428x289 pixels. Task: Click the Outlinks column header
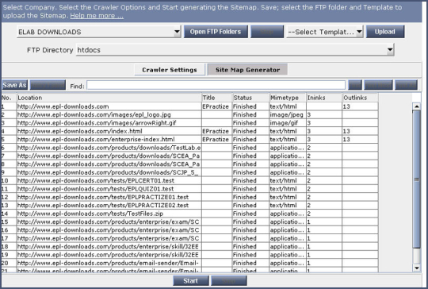tap(361, 98)
